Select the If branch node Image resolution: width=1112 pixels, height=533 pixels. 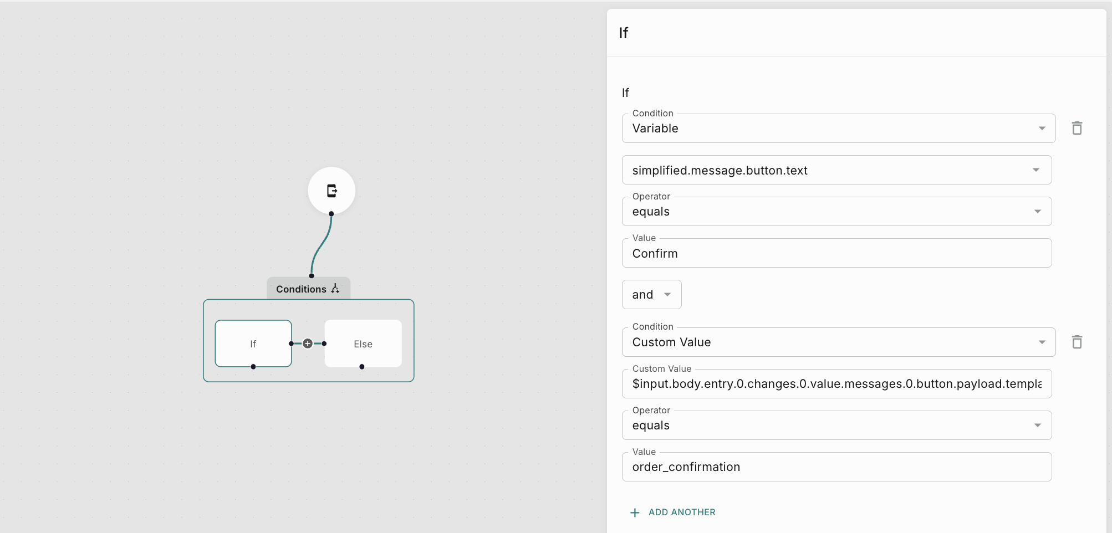click(x=253, y=344)
